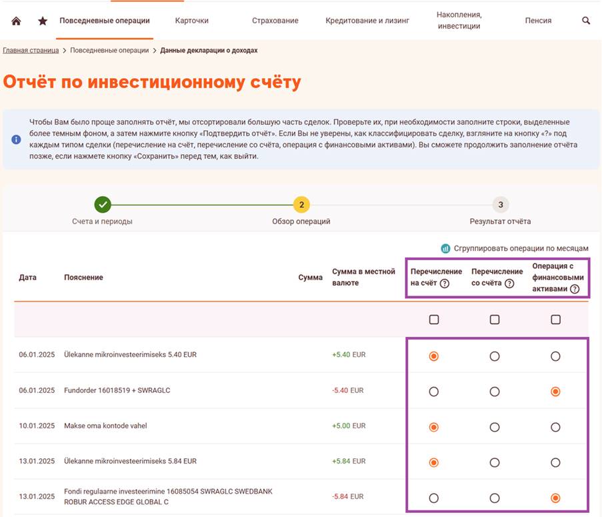The width and height of the screenshot is (602, 517).
Task: Click help icon beside финансовыми активами
Action: coord(575,290)
